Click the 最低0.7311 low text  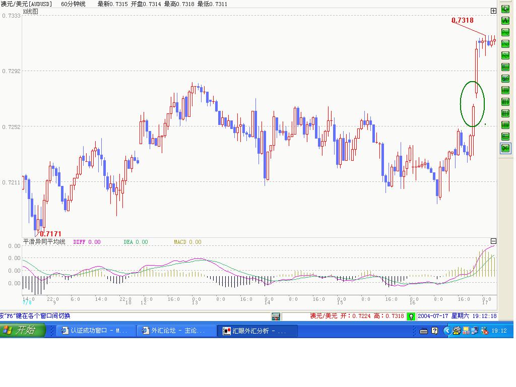(x=212, y=4)
